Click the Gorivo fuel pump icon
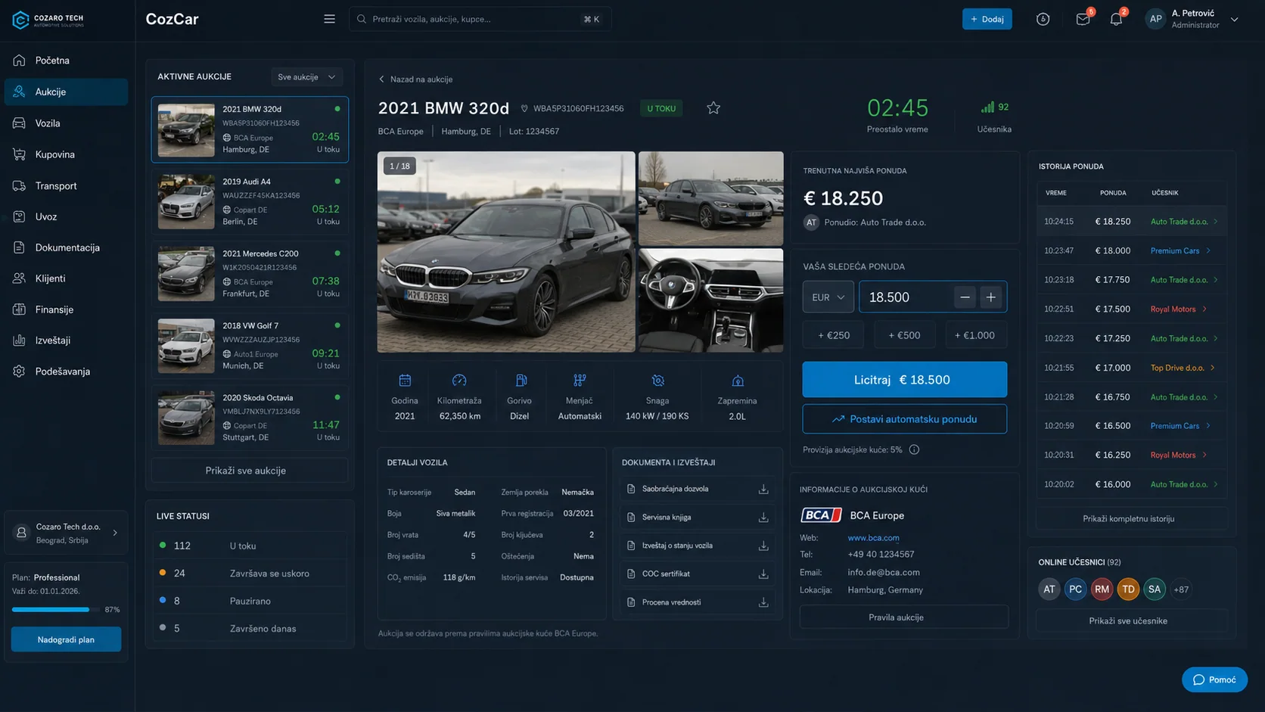The width and height of the screenshot is (1265, 712). pyautogui.click(x=521, y=381)
